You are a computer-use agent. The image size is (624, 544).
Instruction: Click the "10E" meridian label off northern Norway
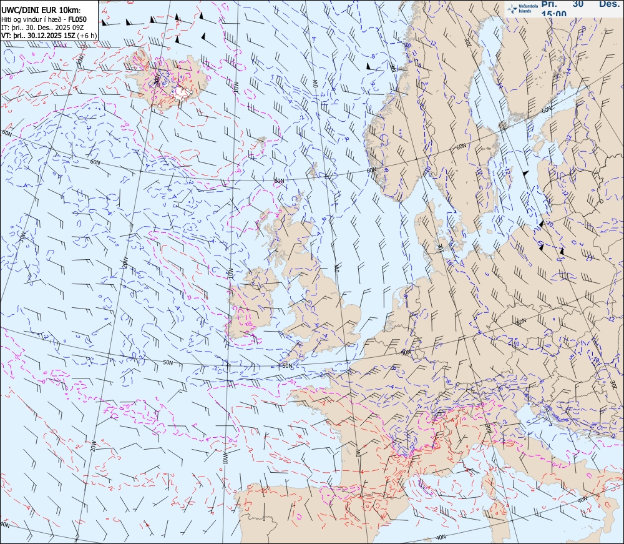point(393,69)
